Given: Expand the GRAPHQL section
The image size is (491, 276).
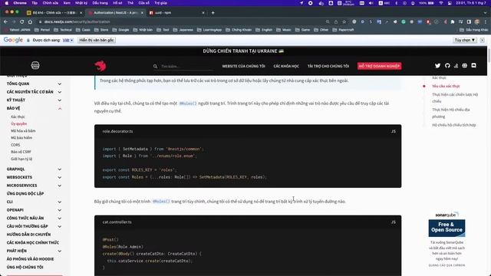Looking at the screenshot, I should tap(60, 169).
